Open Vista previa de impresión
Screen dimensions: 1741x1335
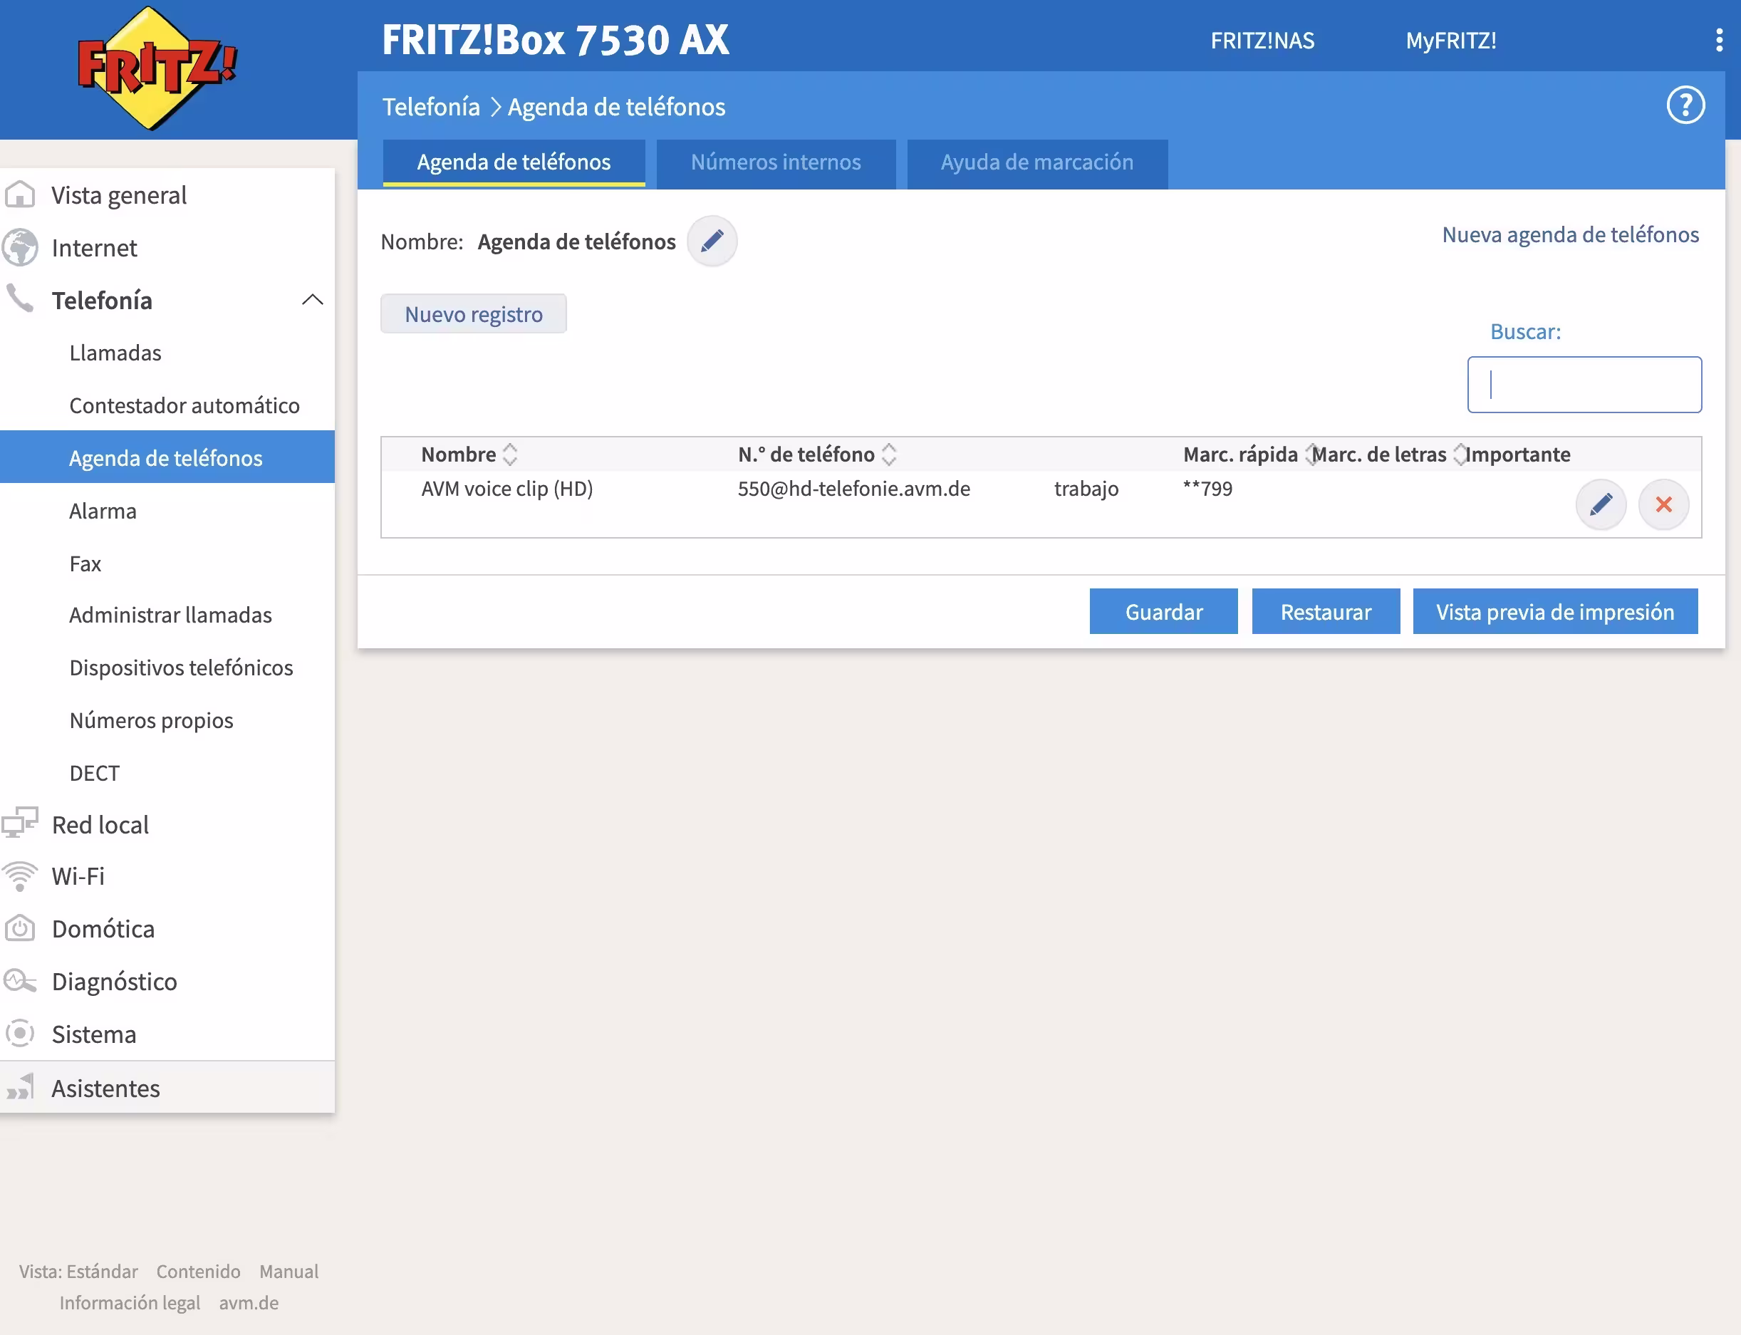pos(1555,611)
